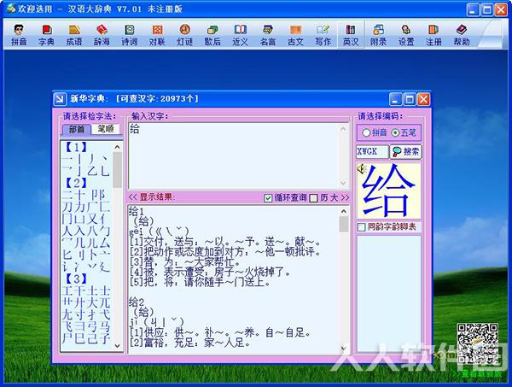Open the 写作 writing tool

[x=323, y=35]
